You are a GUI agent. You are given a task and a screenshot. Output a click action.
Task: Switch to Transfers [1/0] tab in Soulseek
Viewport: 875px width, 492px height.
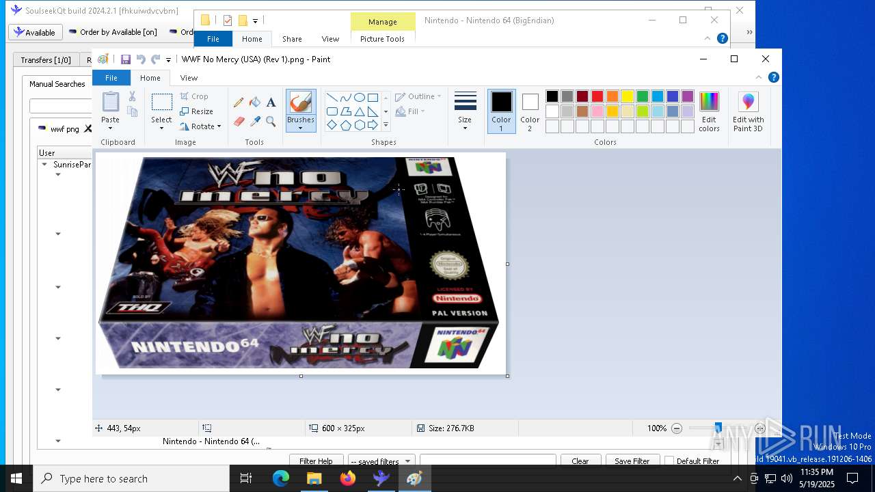pyautogui.click(x=46, y=60)
